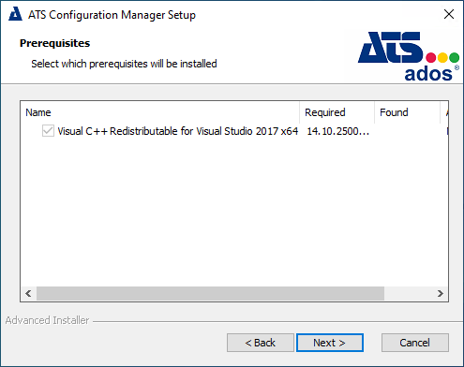Click the right scroll arrow
The height and width of the screenshot is (367, 464).
click(x=441, y=294)
